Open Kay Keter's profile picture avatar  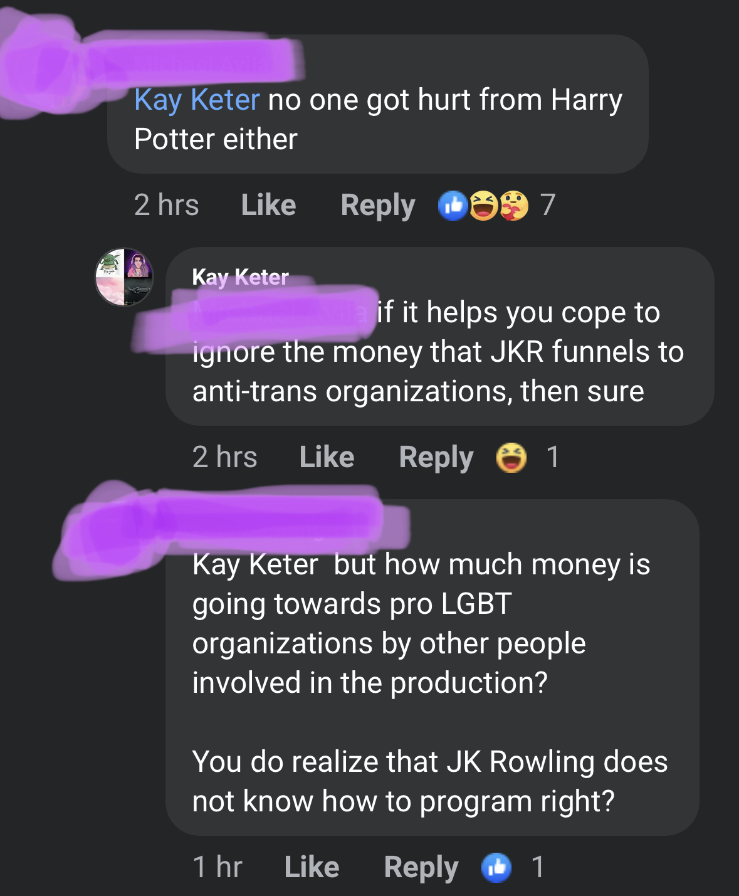pyautogui.click(x=124, y=277)
